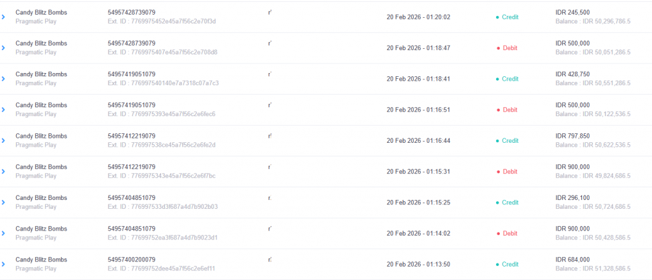Select Ext. ID ending in 2e70f3d
Image resolution: width=652 pixels, height=280 pixels.
click(162, 21)
